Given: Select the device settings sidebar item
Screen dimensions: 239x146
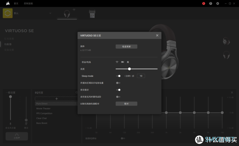Looking at the screenshot, I should (x=9, y=50).
